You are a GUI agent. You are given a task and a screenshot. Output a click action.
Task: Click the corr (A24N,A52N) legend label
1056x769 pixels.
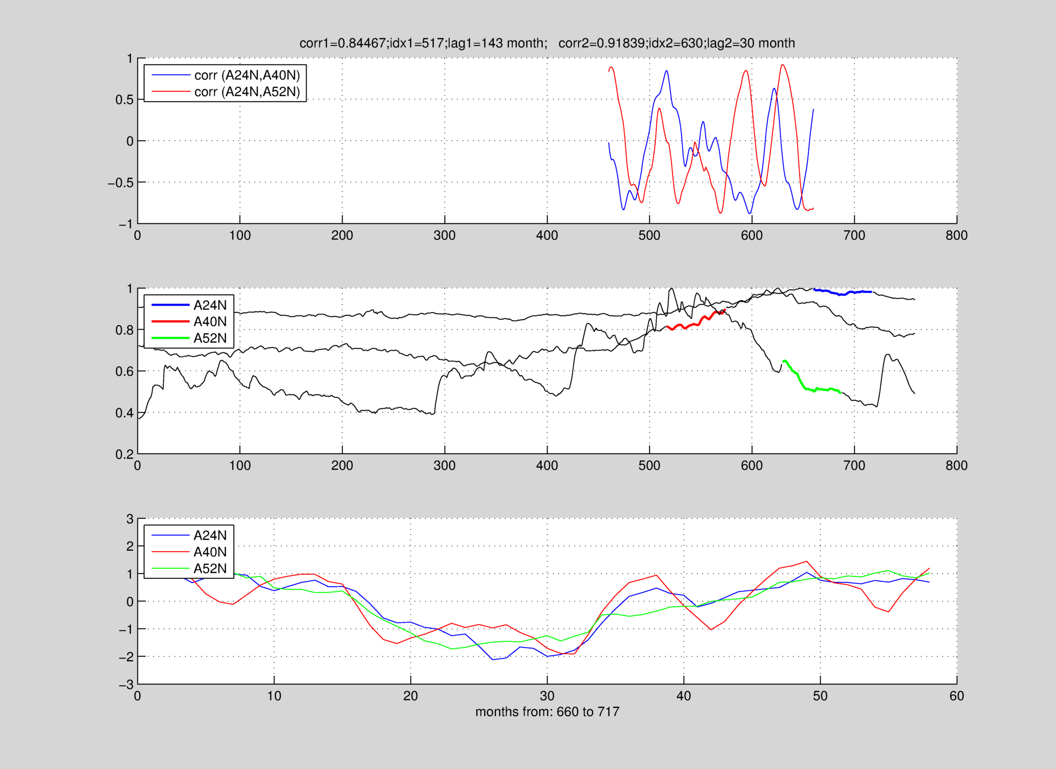(247, 92)
